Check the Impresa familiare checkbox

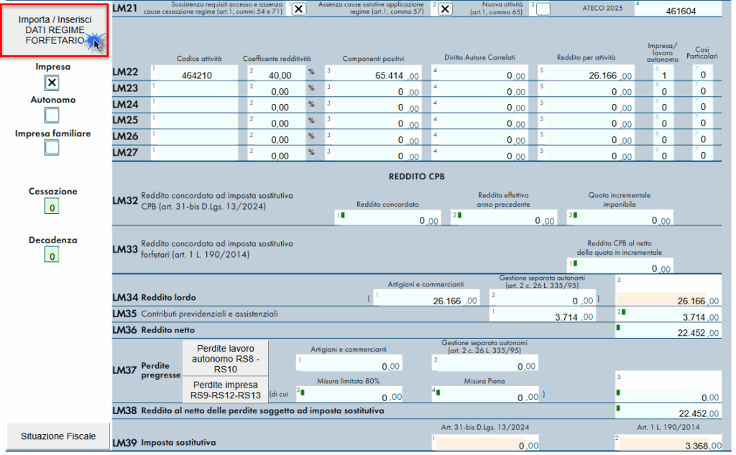coord(52,148)
